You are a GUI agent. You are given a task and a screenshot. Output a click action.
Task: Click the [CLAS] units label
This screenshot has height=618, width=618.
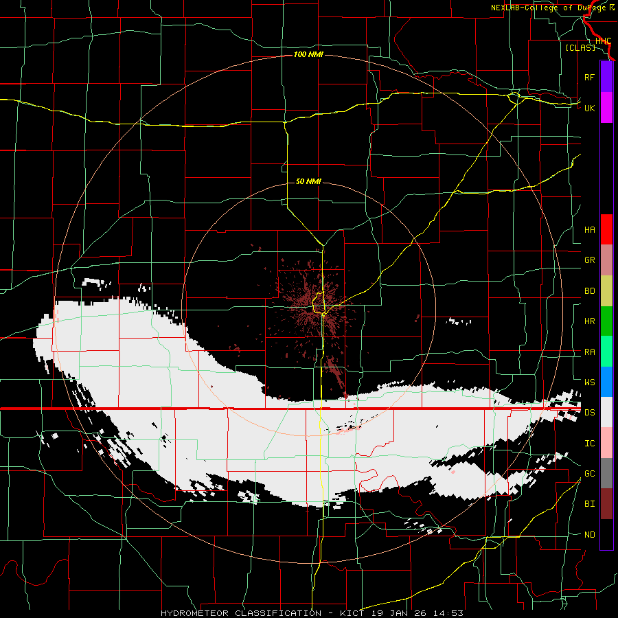pos(580,47)
